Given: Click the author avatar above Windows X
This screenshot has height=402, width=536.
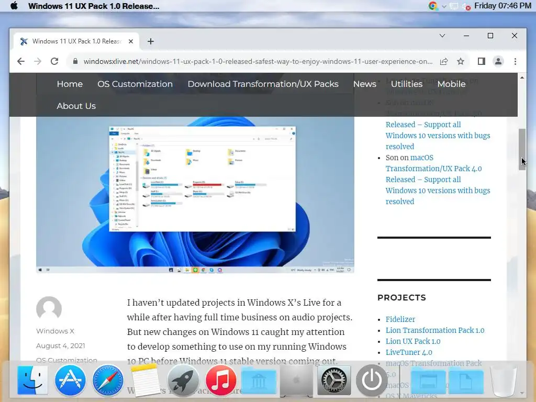Looking at the screenshot, I should 49,309.
